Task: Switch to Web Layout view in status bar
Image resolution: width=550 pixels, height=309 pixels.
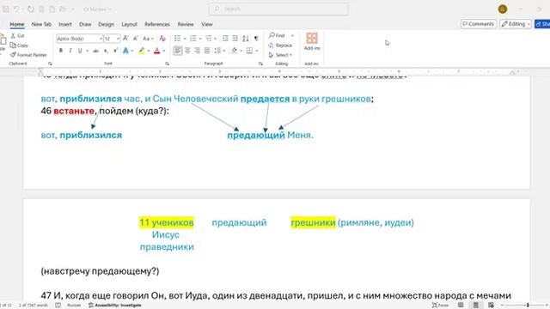Action: [x=491, y=306]
